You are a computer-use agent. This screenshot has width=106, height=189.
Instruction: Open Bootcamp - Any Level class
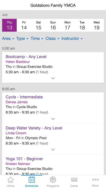[26, 57]
